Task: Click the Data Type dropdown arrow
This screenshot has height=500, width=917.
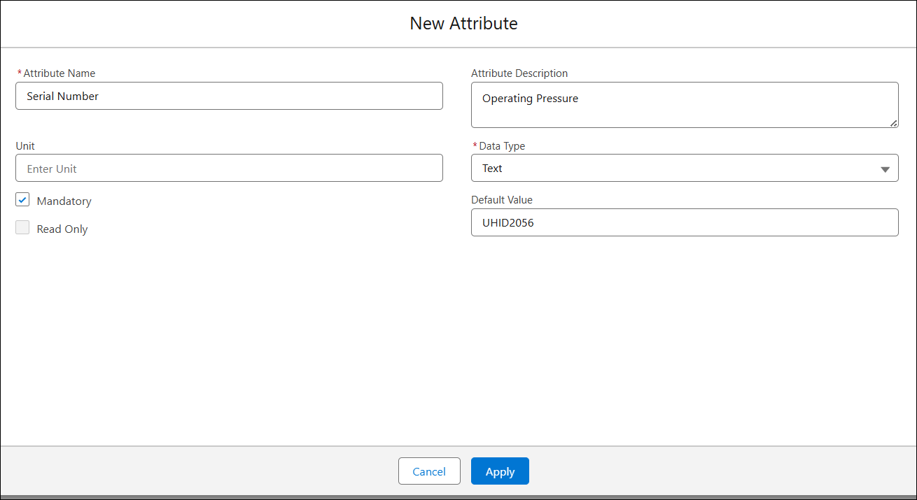Action: click(885, 169)
